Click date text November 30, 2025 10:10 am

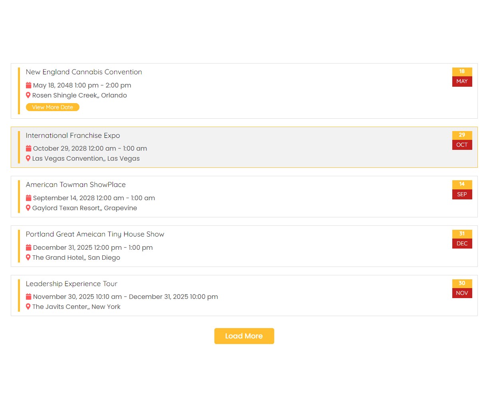(x=77, y=297)
